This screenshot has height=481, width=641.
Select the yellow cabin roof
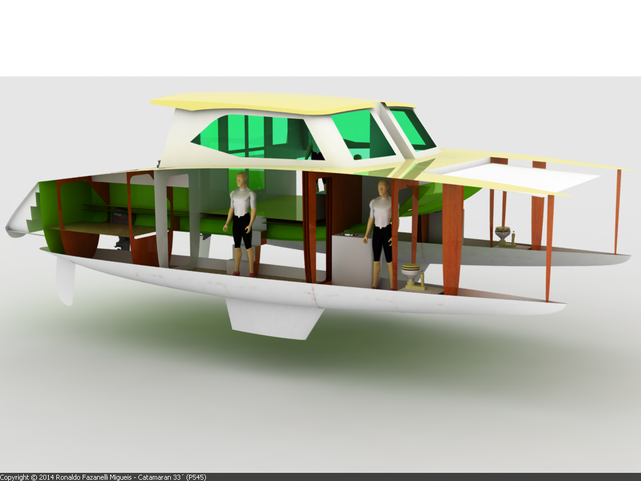[269, 103]
